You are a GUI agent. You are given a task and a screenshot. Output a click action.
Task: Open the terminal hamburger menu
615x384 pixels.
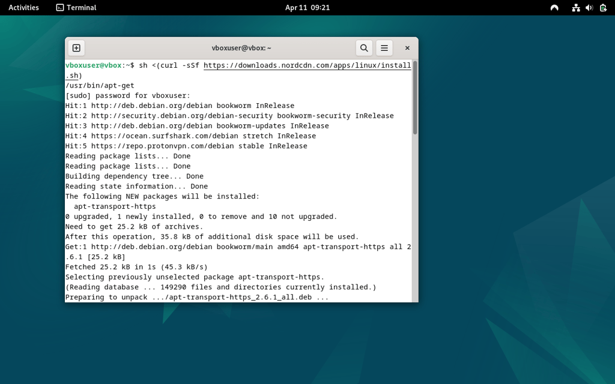coord(384,48)
